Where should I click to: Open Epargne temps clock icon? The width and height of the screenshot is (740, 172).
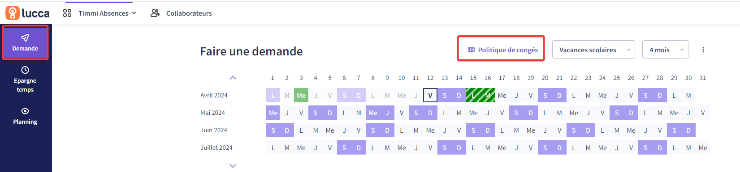pos(25,70)
